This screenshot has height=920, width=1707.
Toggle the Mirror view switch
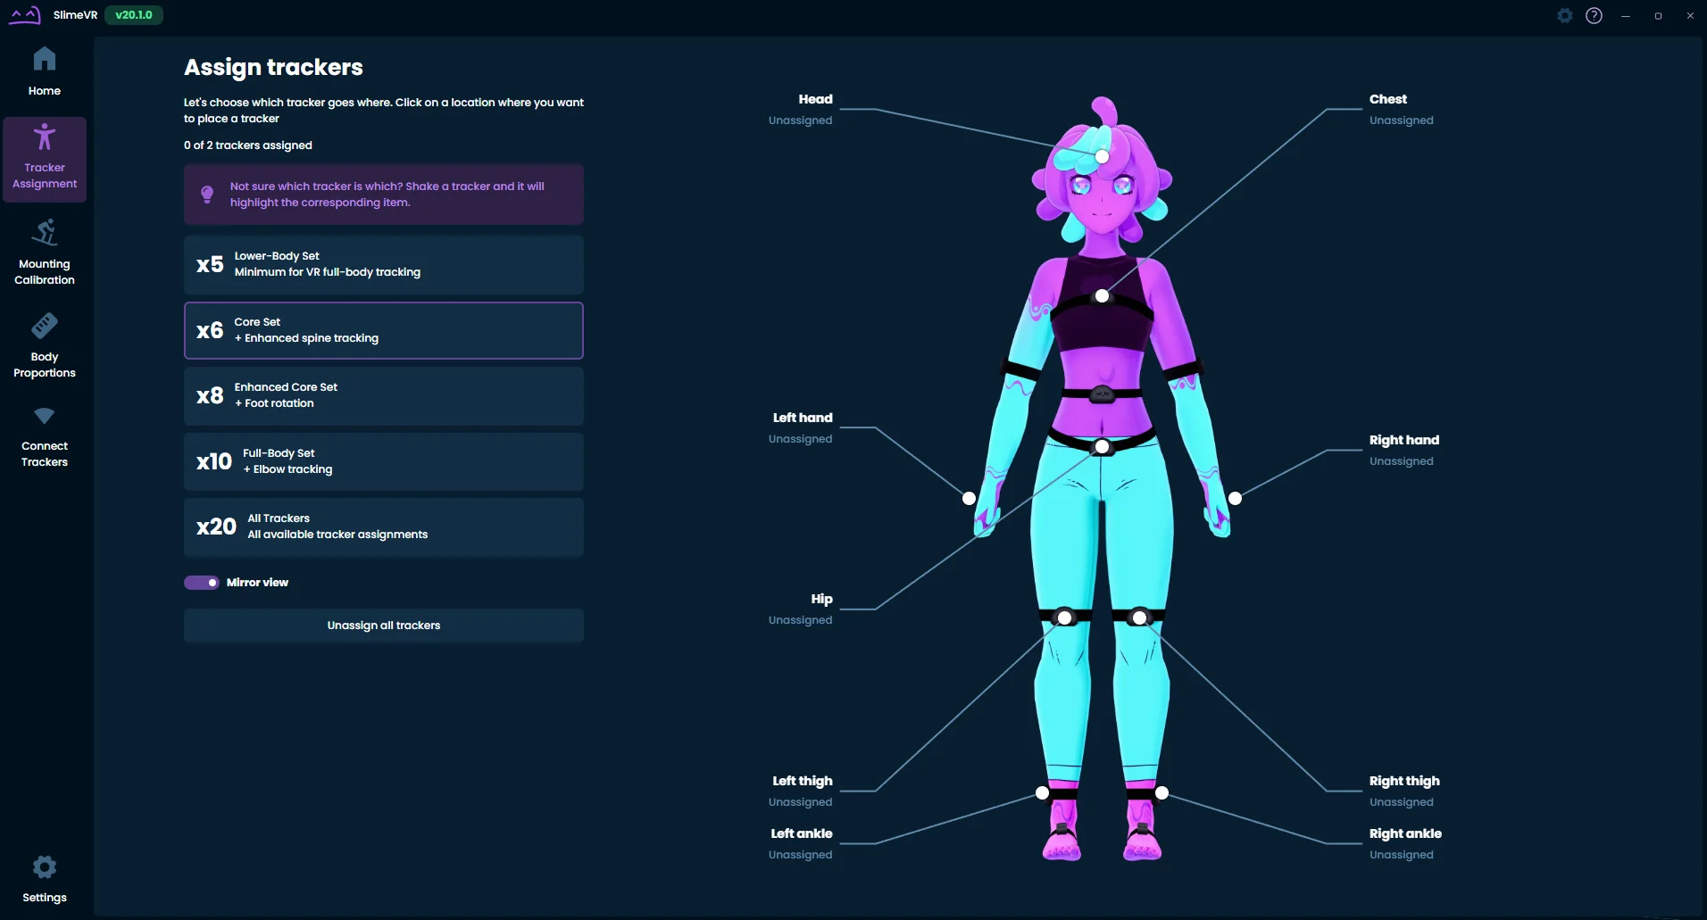point(202,583)
